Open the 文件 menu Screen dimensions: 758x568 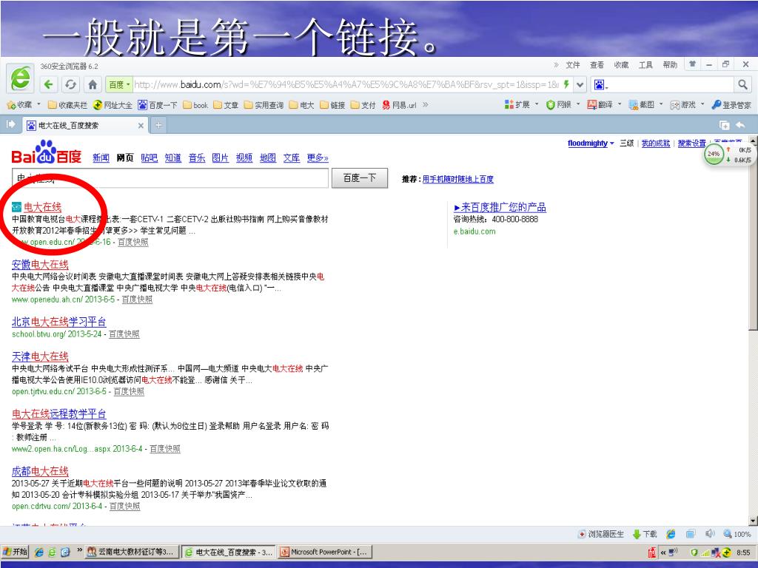click(x=573, y=65)
